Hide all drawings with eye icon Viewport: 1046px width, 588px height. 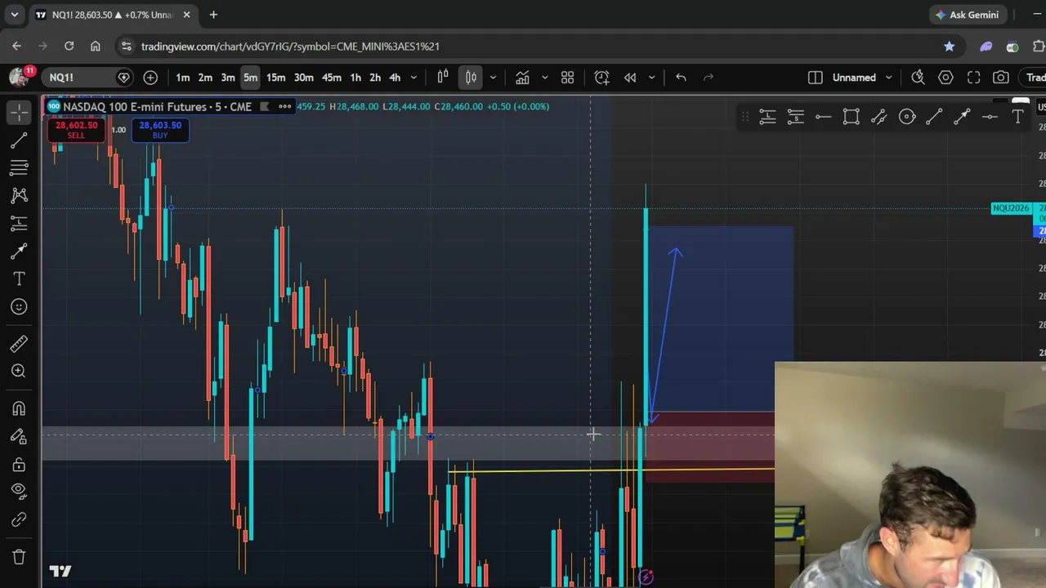pos(19,492)
